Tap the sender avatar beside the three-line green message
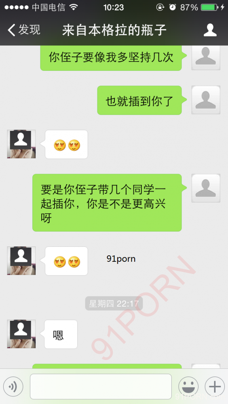This screenshot has height=404, width=228. tap(206, 188)
